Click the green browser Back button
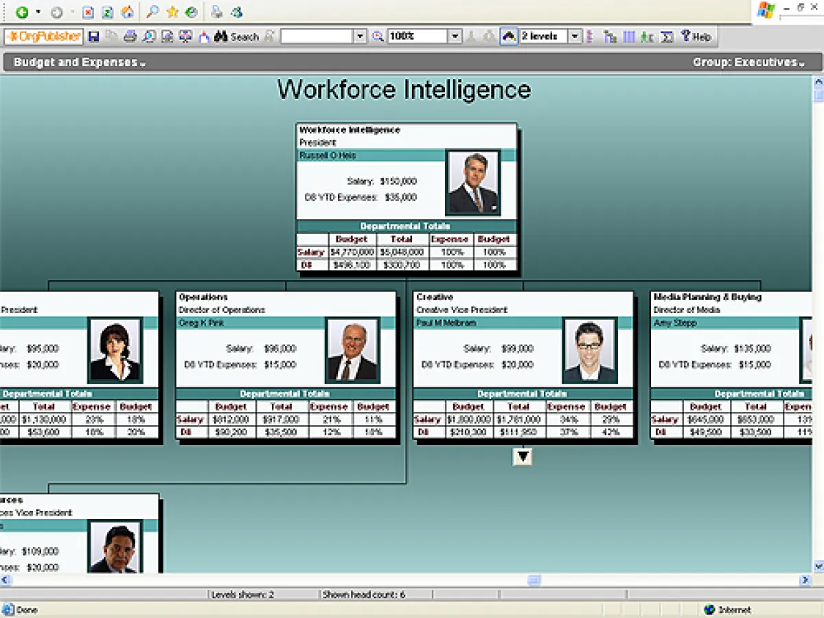The height and width of the screenshot is (618, 824). tap(22, 12)
